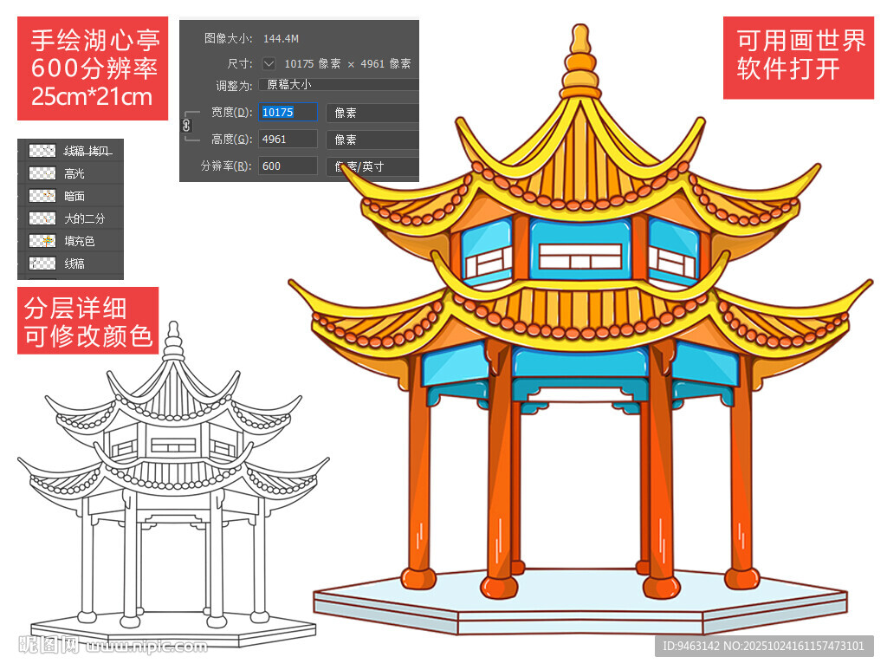Click the 填充色 layer thumbnail

coord(42,240)
